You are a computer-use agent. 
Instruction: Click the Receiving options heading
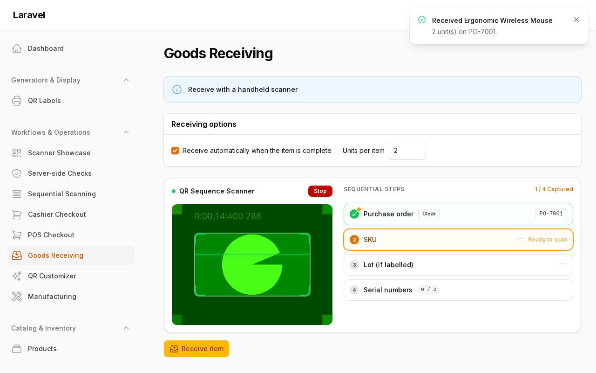204,124
